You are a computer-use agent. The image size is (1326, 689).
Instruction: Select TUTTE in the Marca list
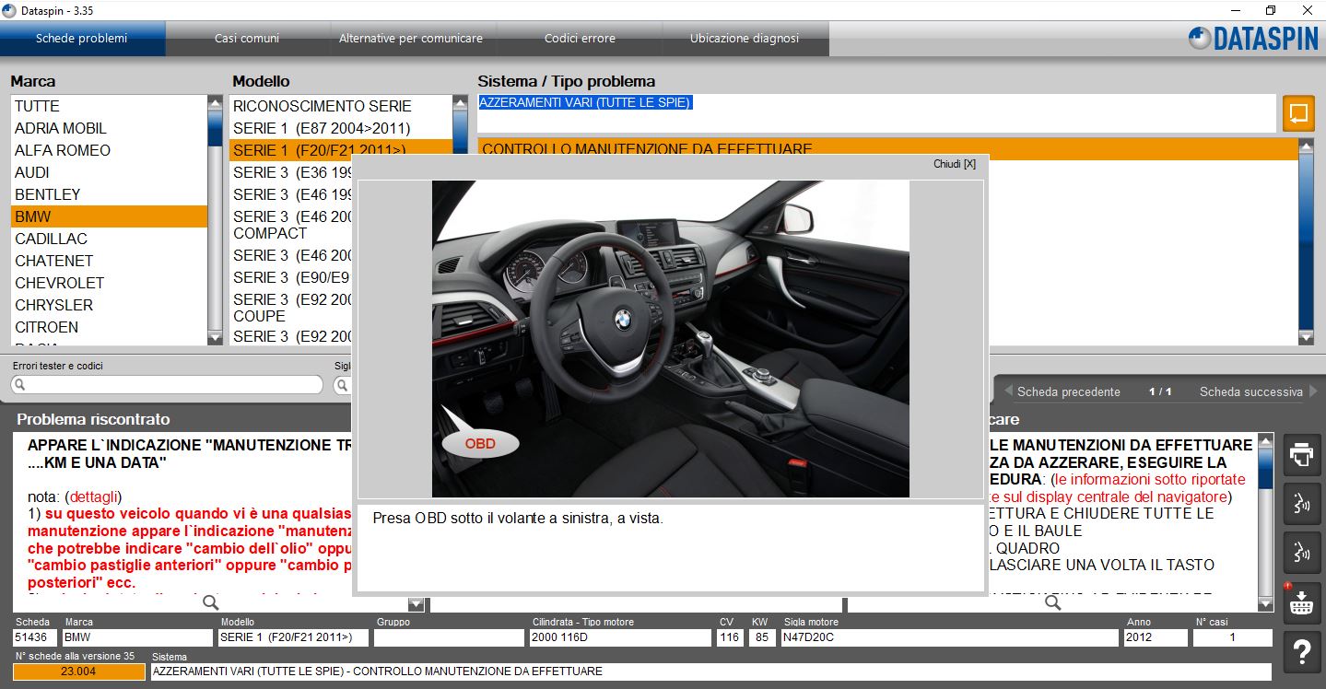[x=109, y=106]
